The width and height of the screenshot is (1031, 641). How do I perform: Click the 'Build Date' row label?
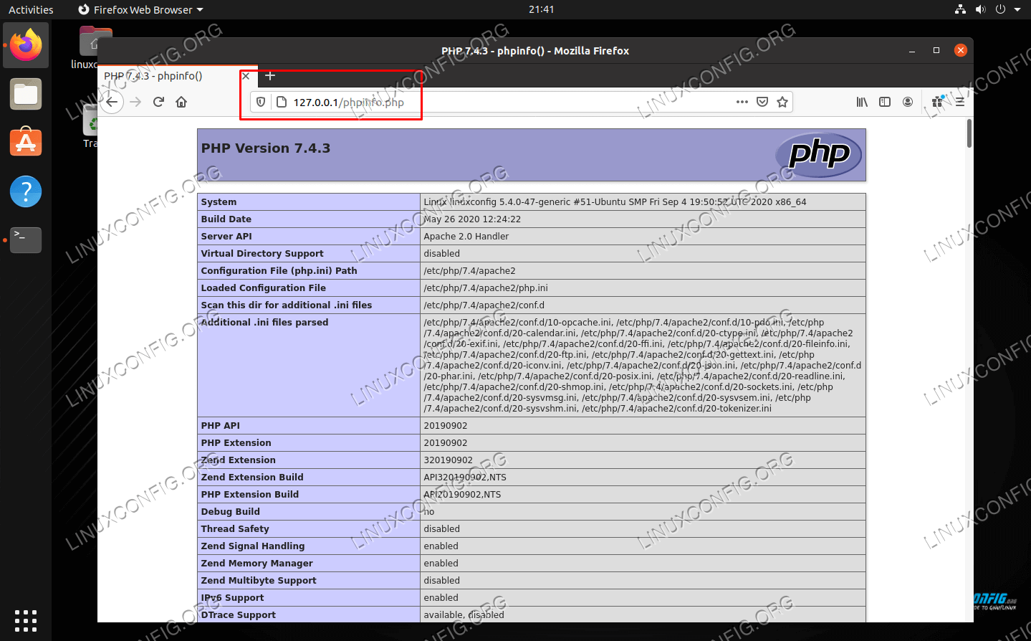(x=226, y=219)
